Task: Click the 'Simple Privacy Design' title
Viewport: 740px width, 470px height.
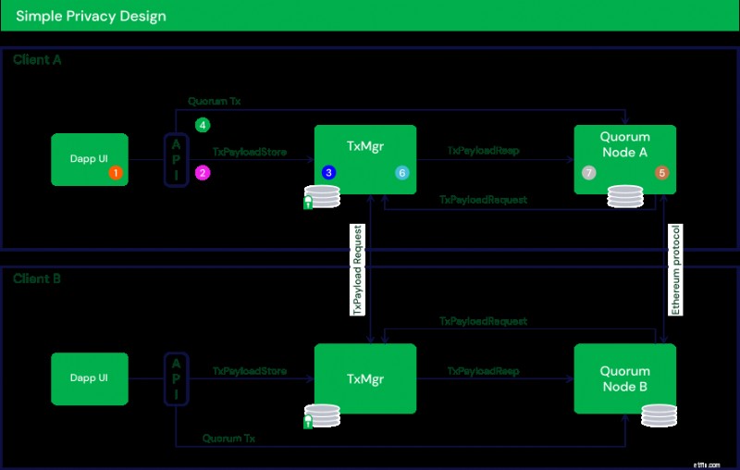Action: point(91,16)
